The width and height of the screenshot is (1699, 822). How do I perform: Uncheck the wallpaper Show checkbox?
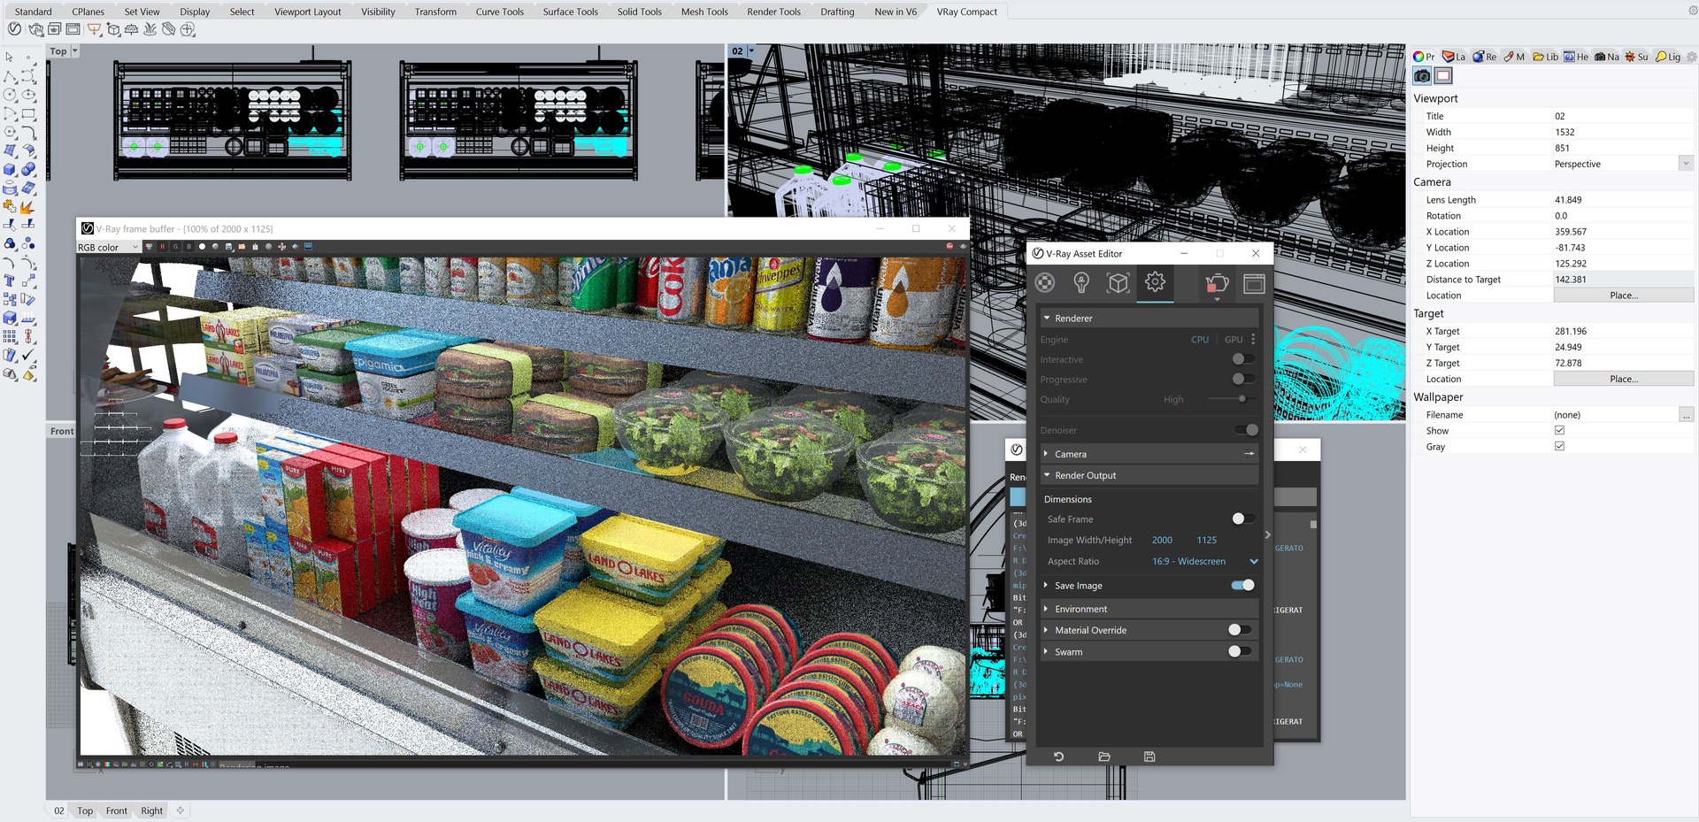[x=1559, y=430]
